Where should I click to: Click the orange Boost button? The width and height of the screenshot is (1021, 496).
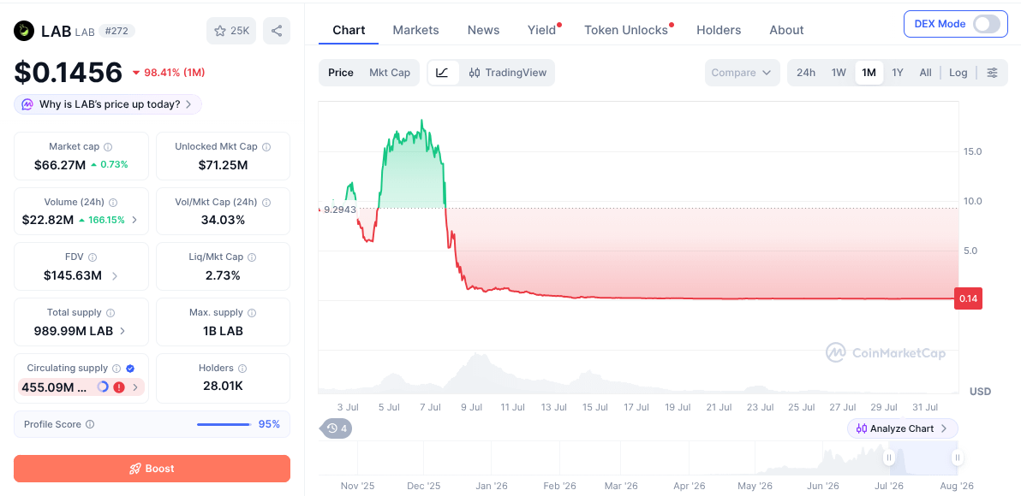click(x=152, y=469)
